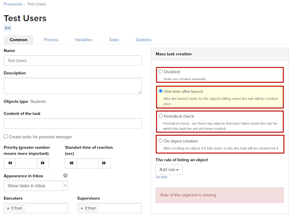Open the Show tasks in Inbox dropdown

tap(36, 186)
